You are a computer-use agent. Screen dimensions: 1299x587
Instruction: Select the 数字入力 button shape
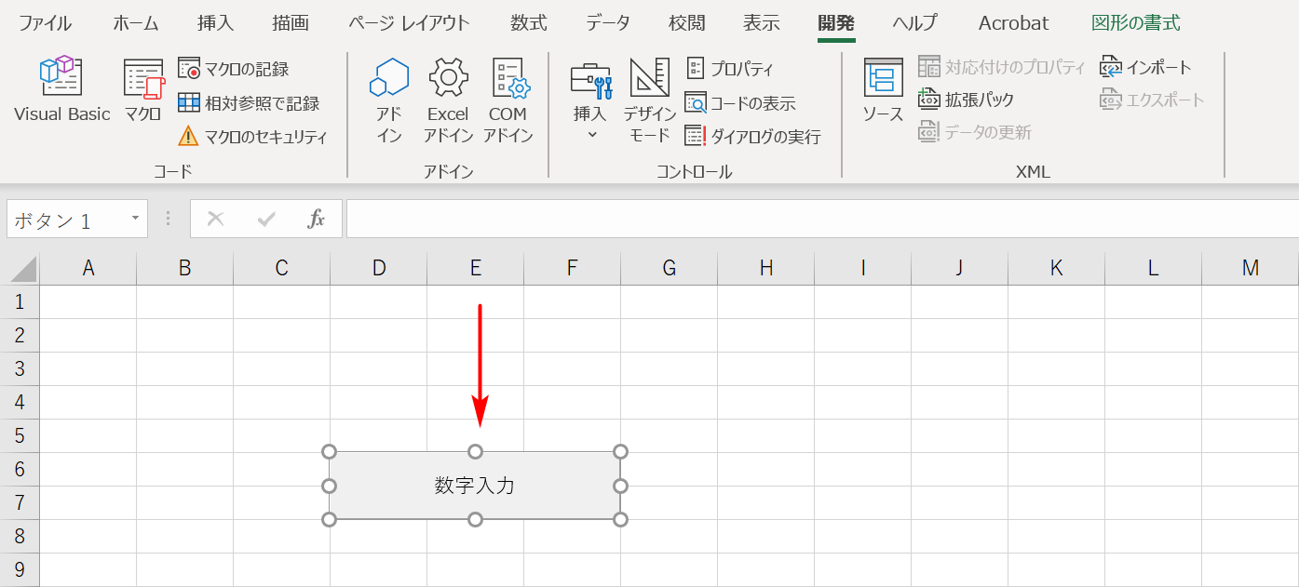click(475, 485)
